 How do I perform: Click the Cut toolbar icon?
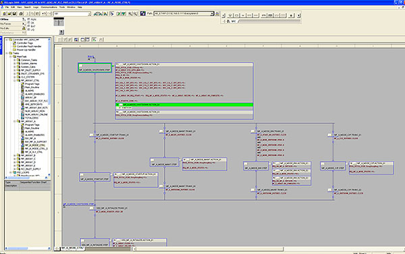pos(28,13)
